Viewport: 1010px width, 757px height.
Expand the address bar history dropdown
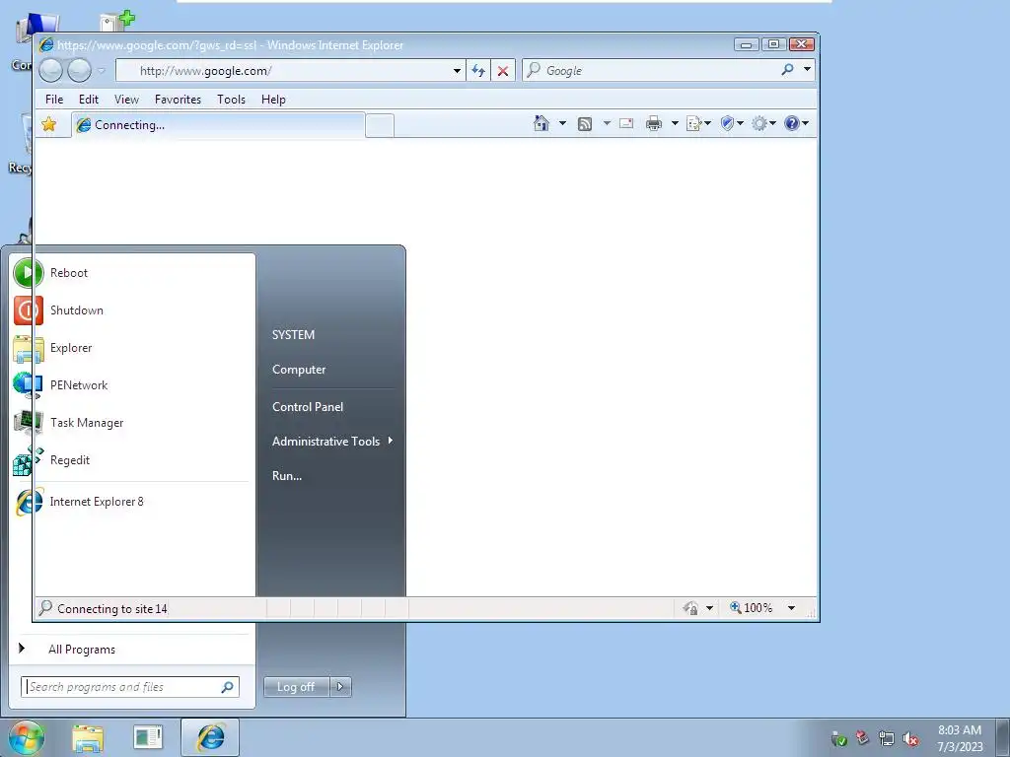(457, 71)
